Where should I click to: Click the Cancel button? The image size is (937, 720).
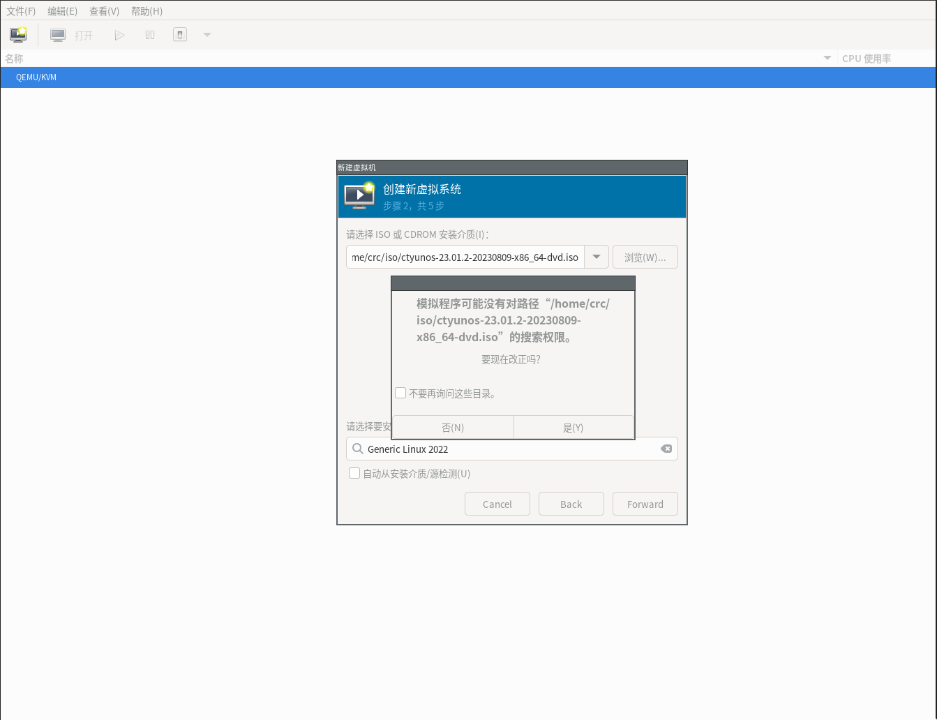[x=497, y=504]
